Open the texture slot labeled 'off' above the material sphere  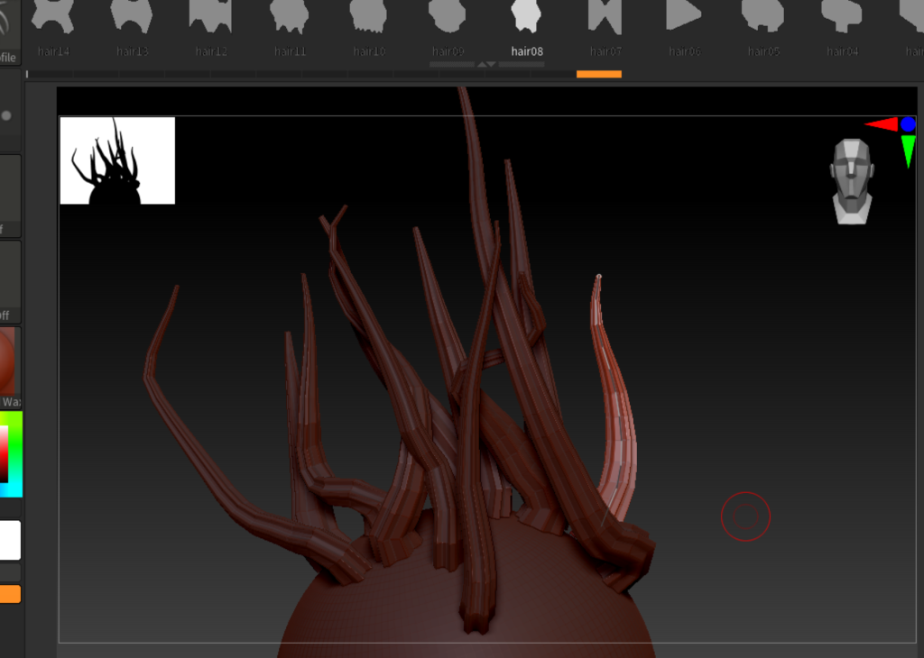tap(10, 281)
